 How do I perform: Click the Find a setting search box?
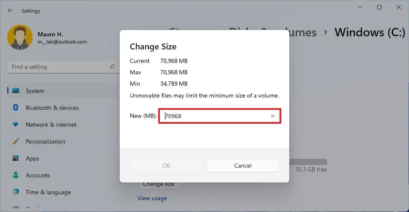59,67
